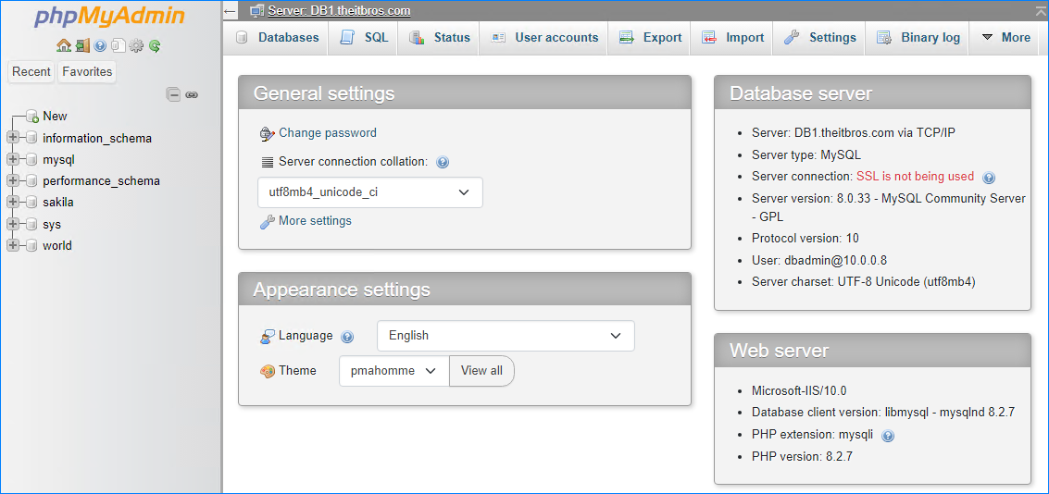Screen dimensions: 1049x494
Task: Hide navigation panel with left arrow icon
Action: [x=231, y=11]
